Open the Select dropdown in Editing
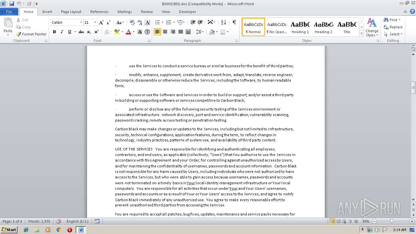The height and width of the screenshot is (234, 416). [x=393, y=34]
